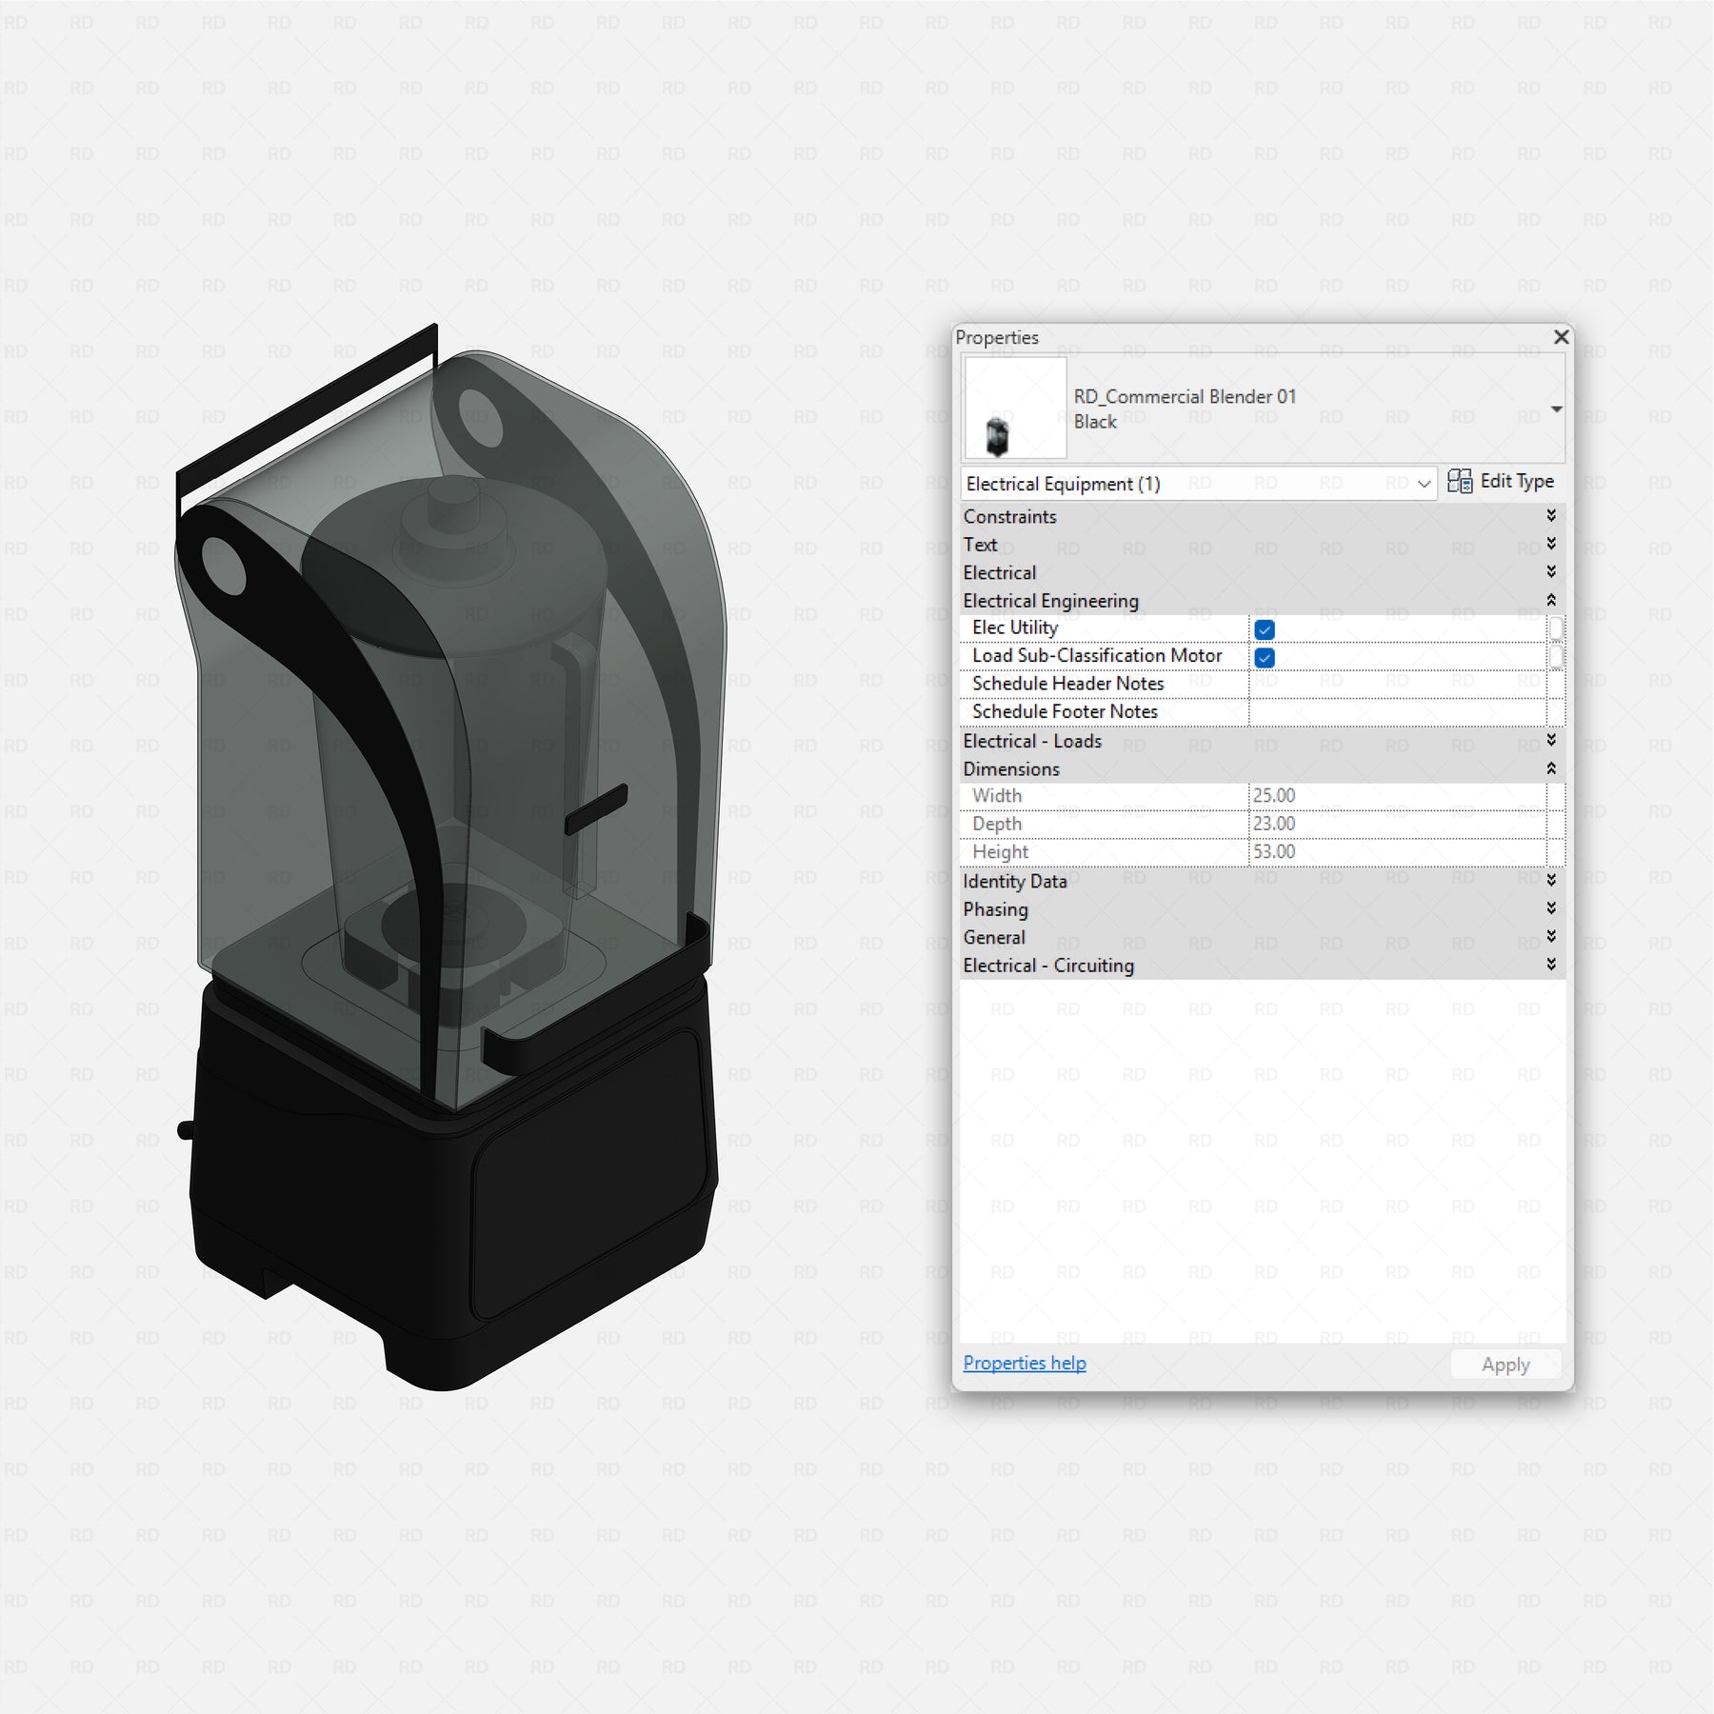The width and height of the screenshot is (1714, 1714).
Task: Click the Schedule Footer Notes value field
Action: [x=1395, y=712]
